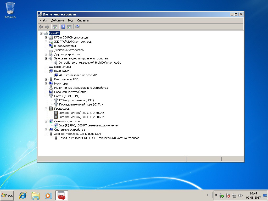Select the icon beside "Системные устройства"

[x=51, y=130]
